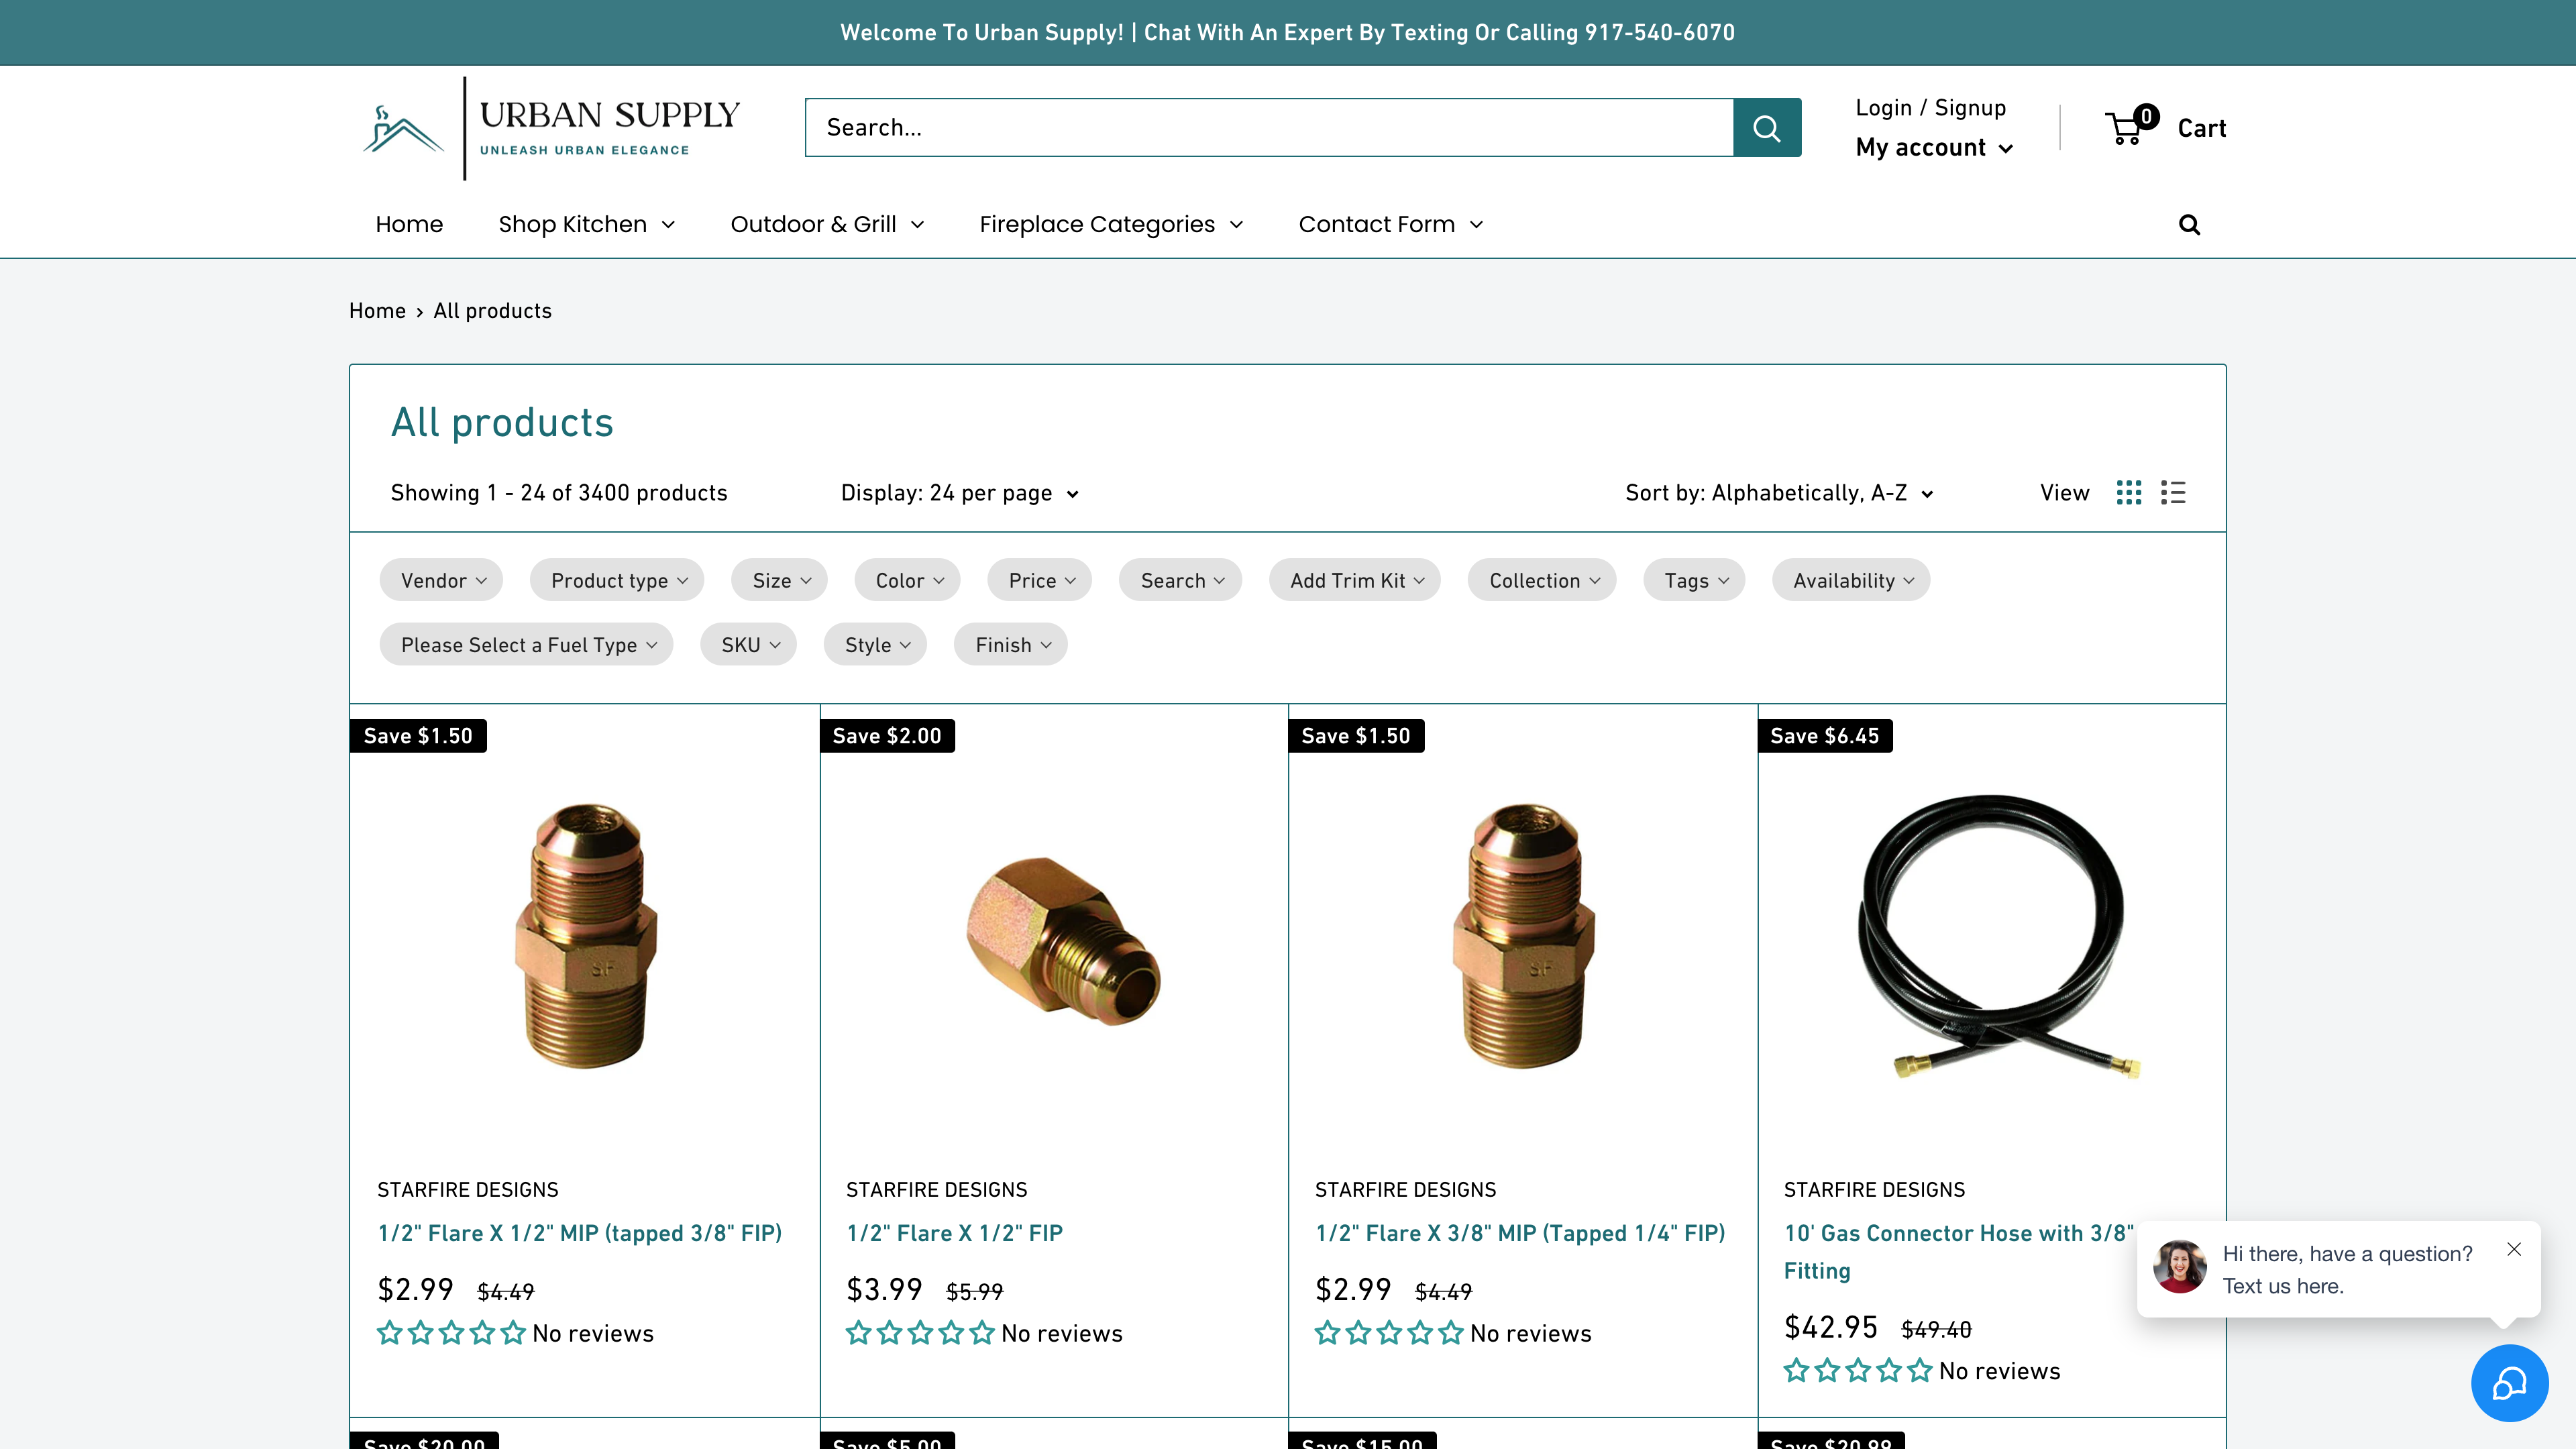Close the chat question popup
The height and width of the screenshot is (1449, 2576).
2514,1249
